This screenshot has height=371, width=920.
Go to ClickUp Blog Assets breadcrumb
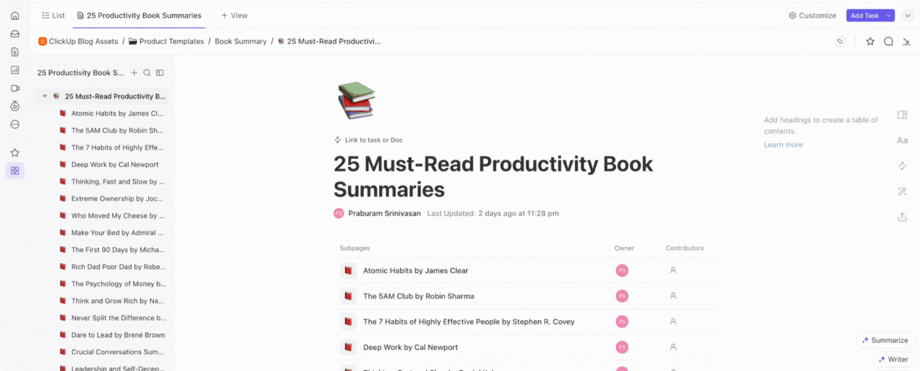78,41
